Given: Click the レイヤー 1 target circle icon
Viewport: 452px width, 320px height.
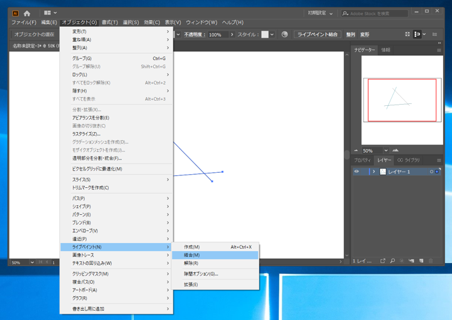Looking at the screenshot, I should (431, 172).
